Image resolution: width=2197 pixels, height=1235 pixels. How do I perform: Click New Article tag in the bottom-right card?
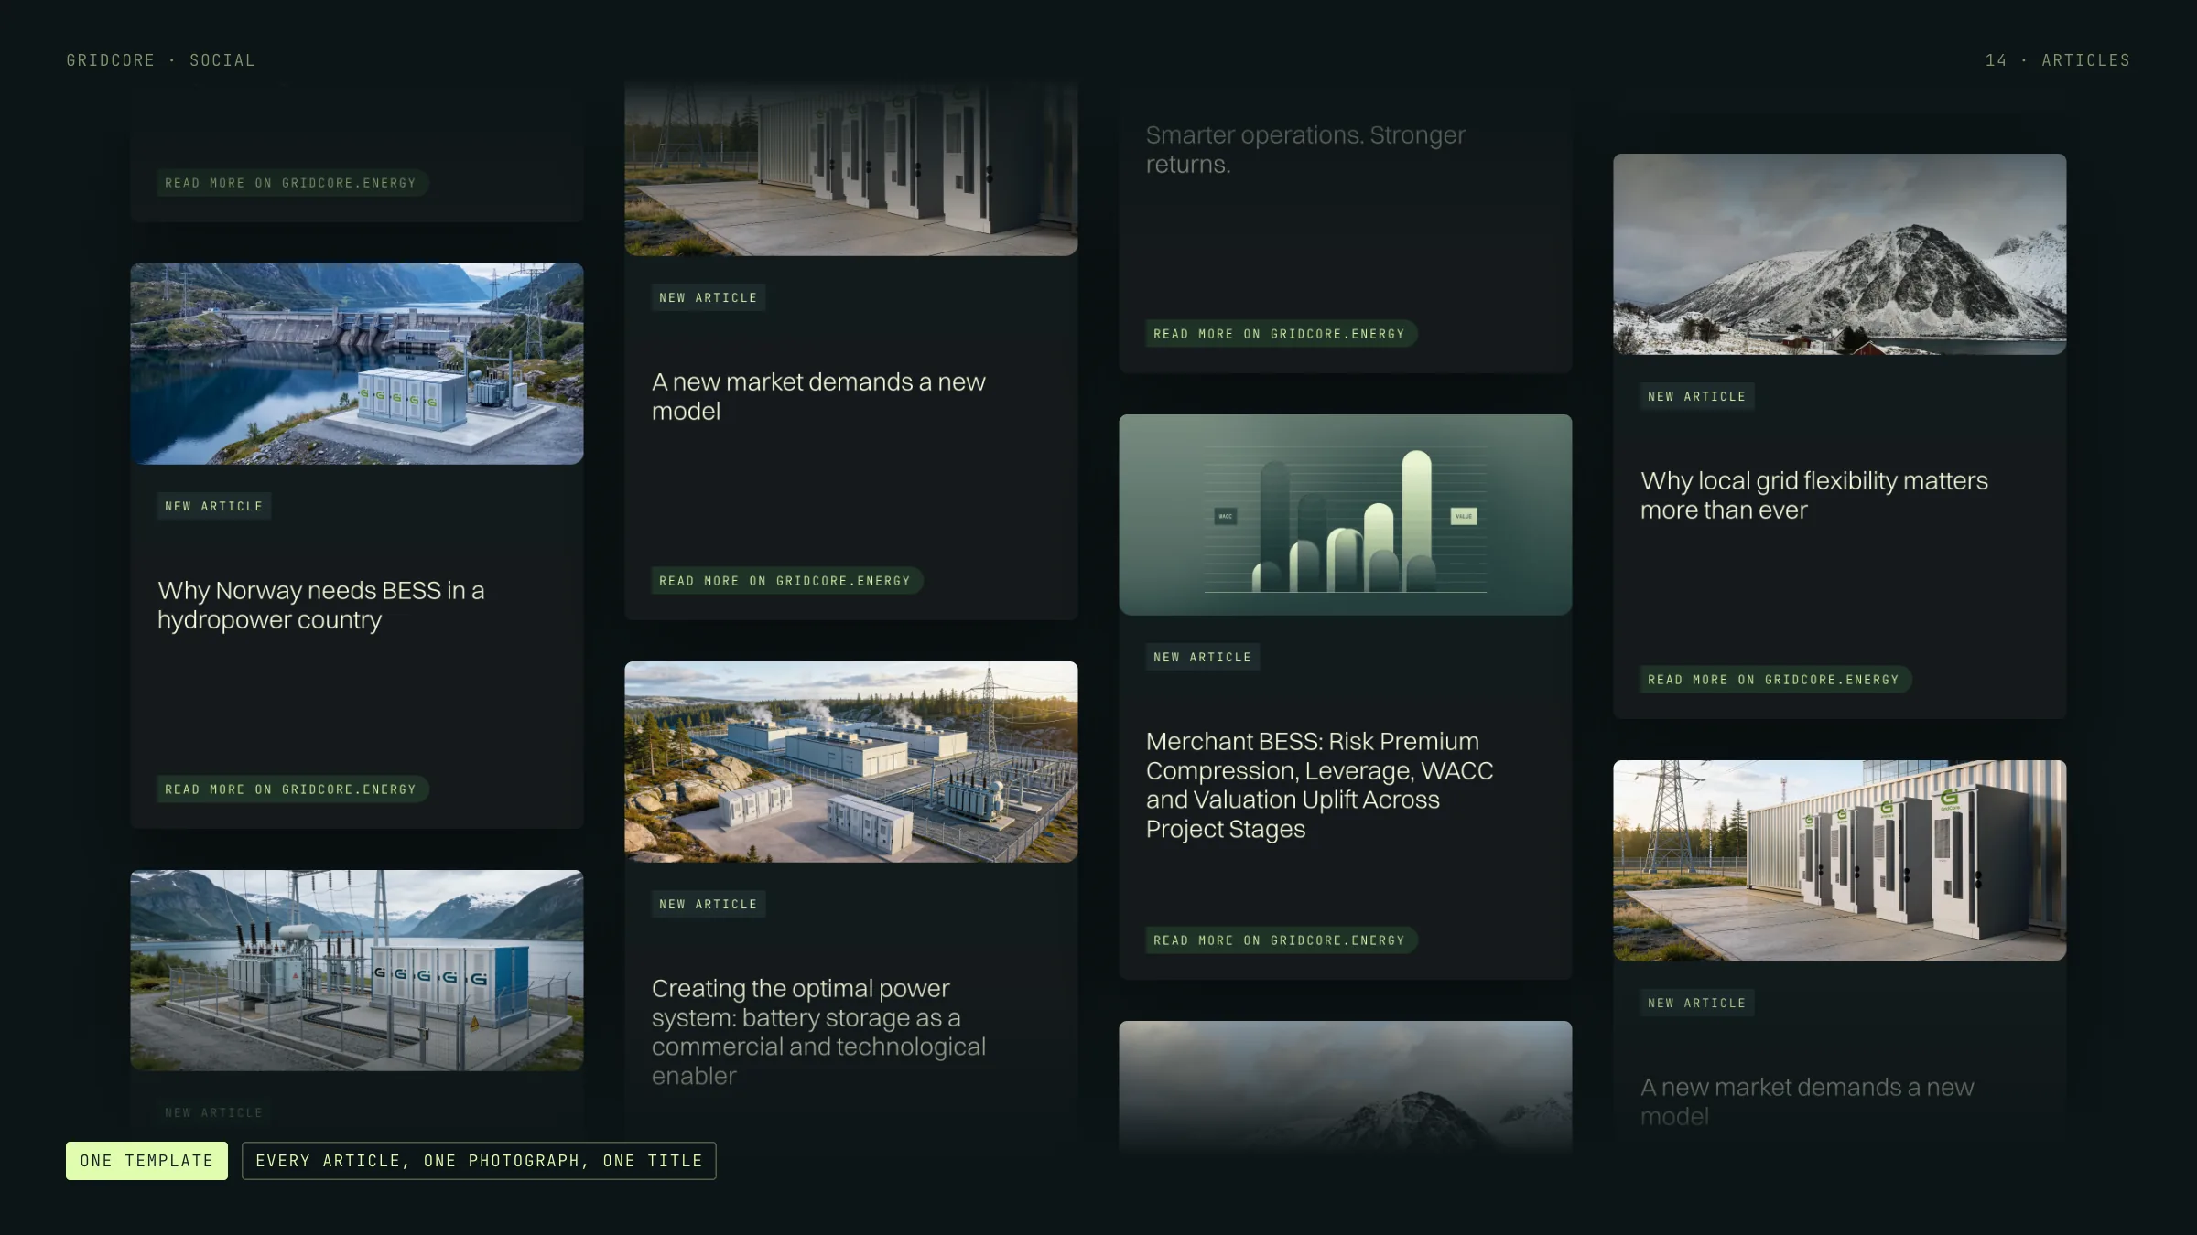point(1696,1003)
